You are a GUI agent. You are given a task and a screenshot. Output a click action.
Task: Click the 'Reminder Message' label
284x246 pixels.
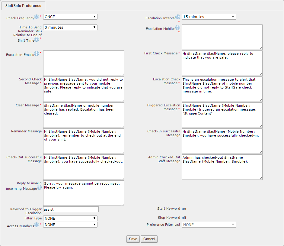tap(27, 131)
